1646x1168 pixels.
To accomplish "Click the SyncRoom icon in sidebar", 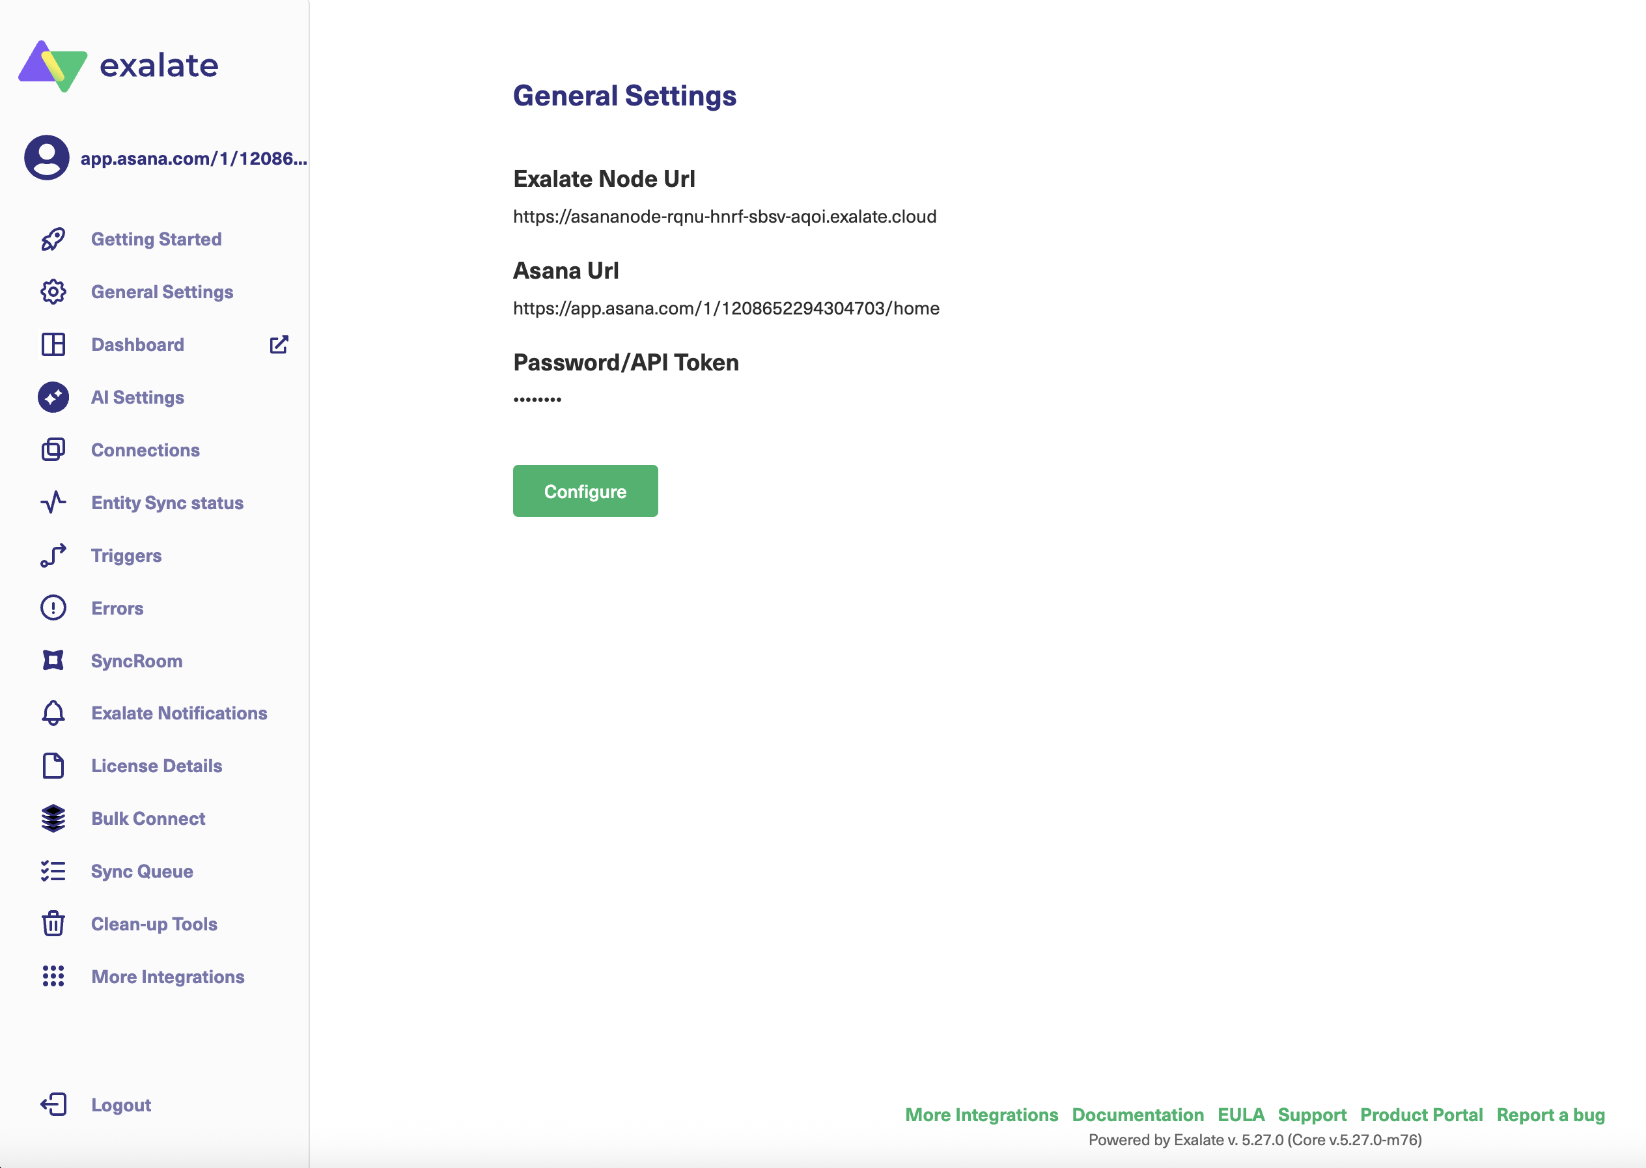I will point(53,661).
